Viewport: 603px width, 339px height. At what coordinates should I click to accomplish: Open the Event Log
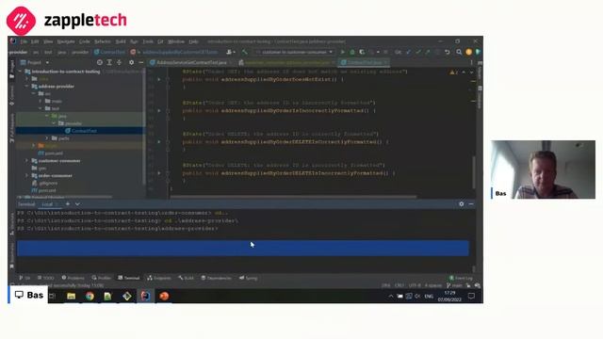coord(461,278)
